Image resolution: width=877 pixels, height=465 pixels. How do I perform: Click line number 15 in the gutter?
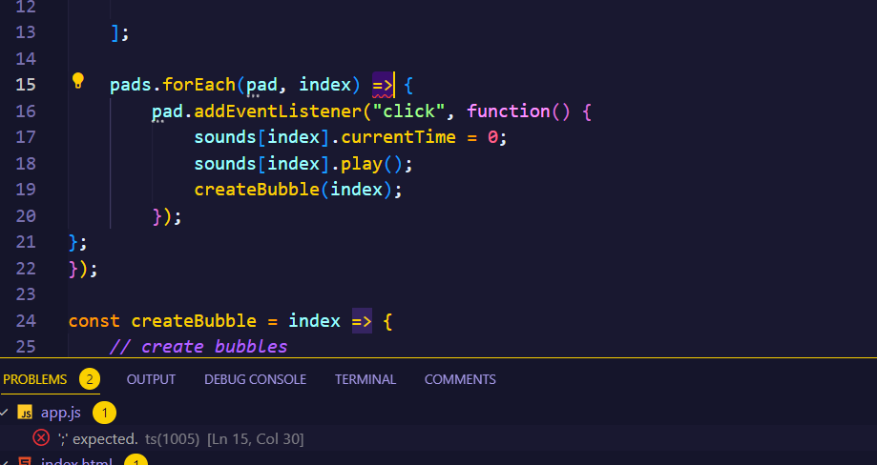26,84
